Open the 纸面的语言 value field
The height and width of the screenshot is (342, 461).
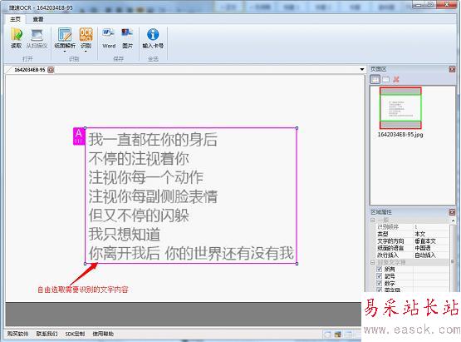pos(431,248)
